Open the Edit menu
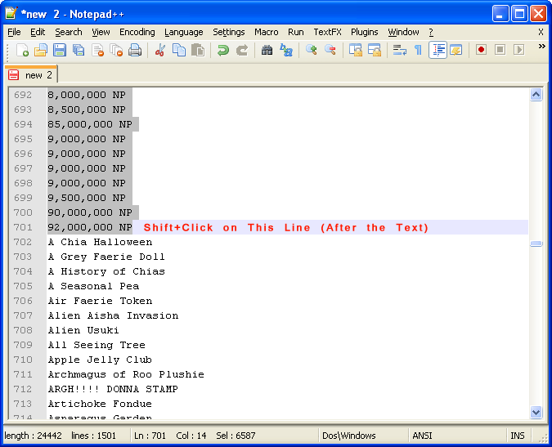The image size is (552, 447). 38,32
